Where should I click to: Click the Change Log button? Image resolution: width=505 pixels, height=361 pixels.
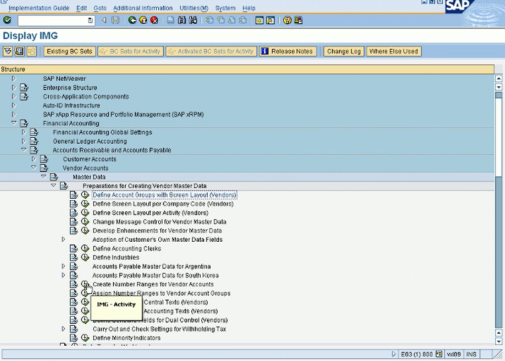point(344,51)
